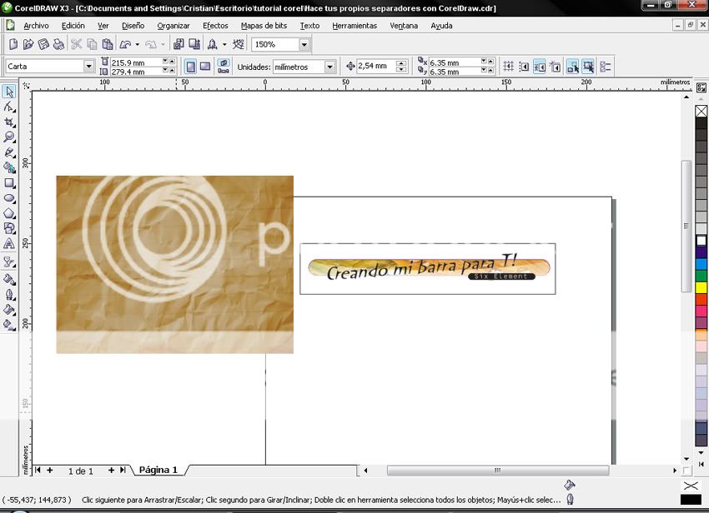The width and height of the screenshot is (709, 513).
Task: Click the Undo toolbar icon
Action: point(125,44)
